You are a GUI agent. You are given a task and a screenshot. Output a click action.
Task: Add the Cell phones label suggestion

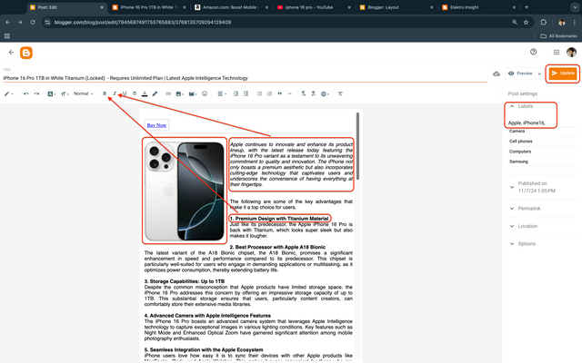(521, 142)
